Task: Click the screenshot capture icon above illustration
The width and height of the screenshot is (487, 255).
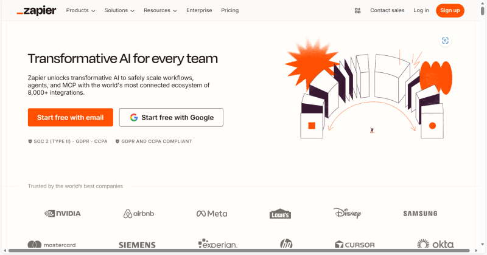Action: pos(446,41)
